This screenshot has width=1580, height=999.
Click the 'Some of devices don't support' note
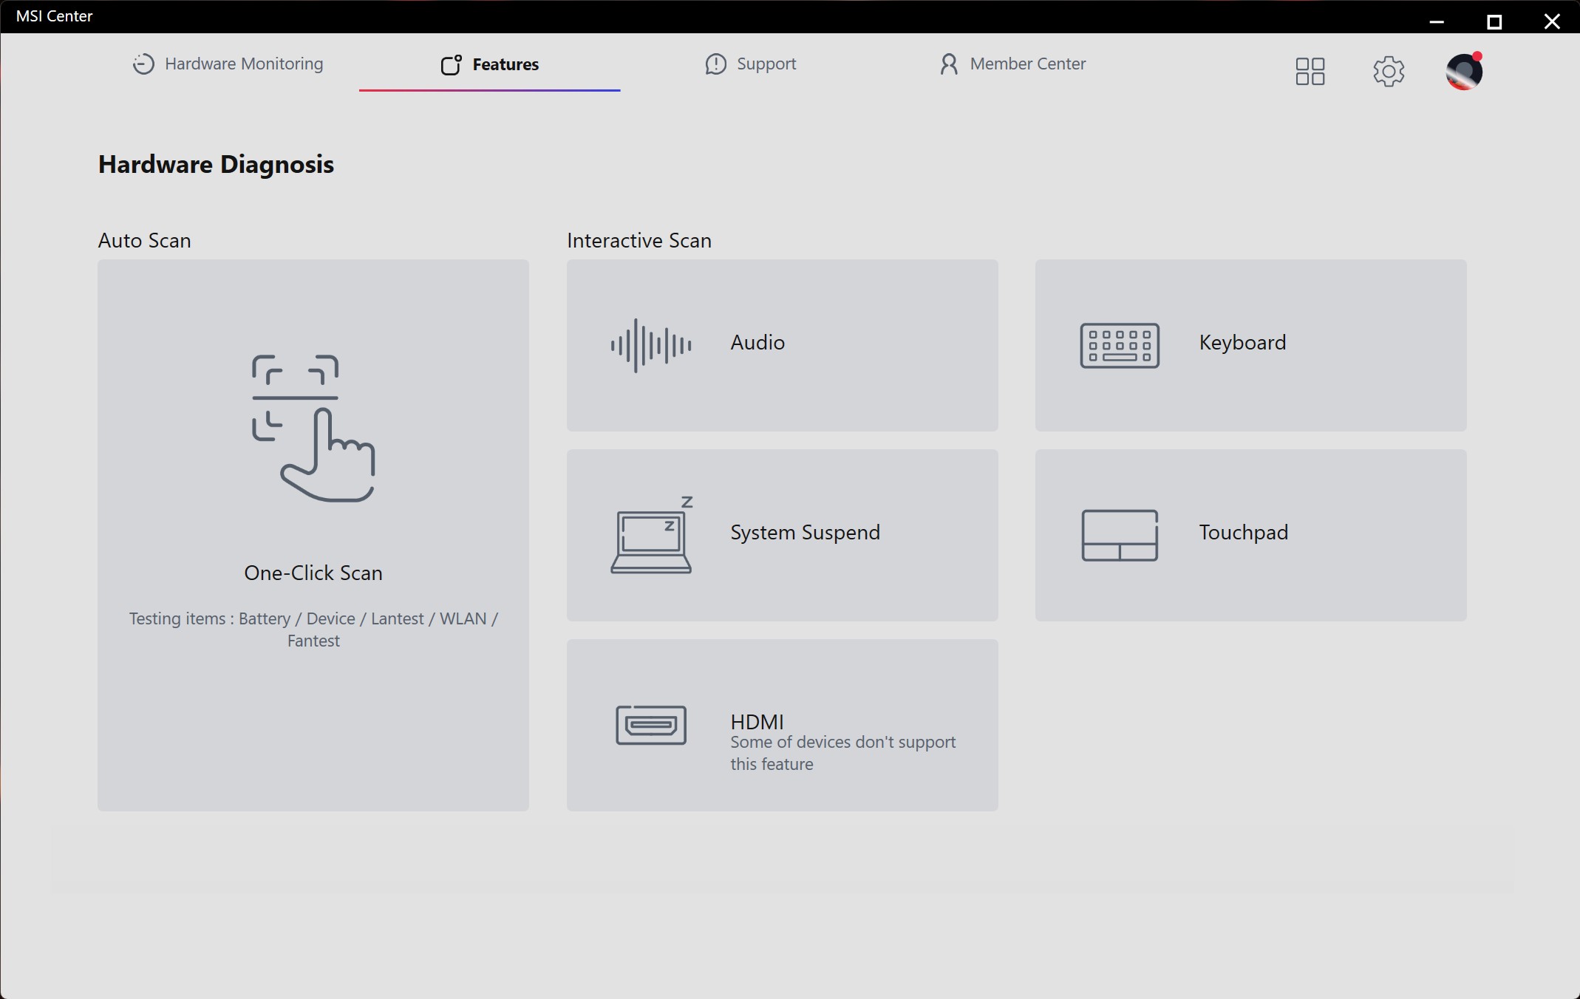click(x=843, y=753)
